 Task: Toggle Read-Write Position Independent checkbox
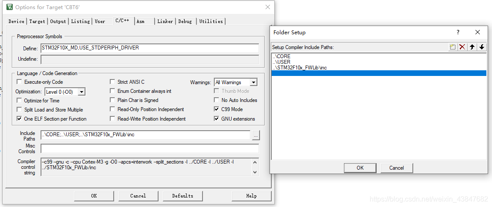click(x=112, y=119)
